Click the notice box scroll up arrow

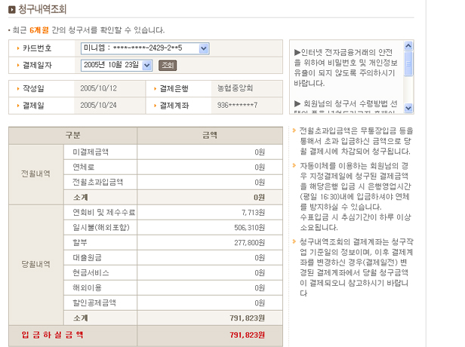[408, 45]
